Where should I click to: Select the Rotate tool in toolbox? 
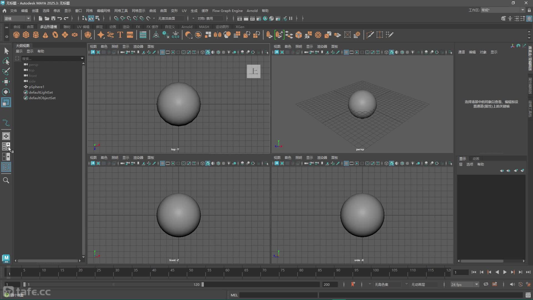[6, 92]
